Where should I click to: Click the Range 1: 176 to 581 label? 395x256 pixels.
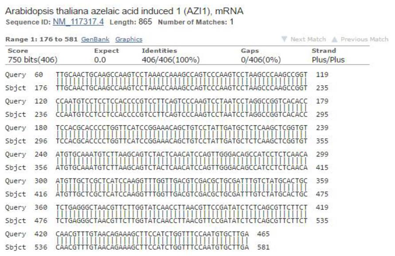[x=41, y=39]
